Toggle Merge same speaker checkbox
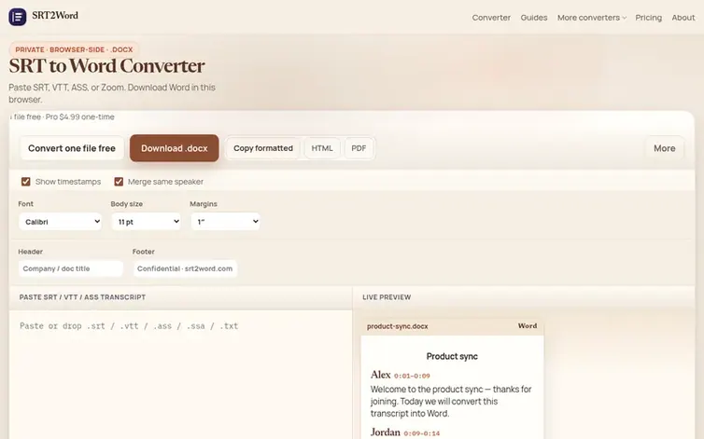Screen dimensions: 704x439 coord(119,182)
